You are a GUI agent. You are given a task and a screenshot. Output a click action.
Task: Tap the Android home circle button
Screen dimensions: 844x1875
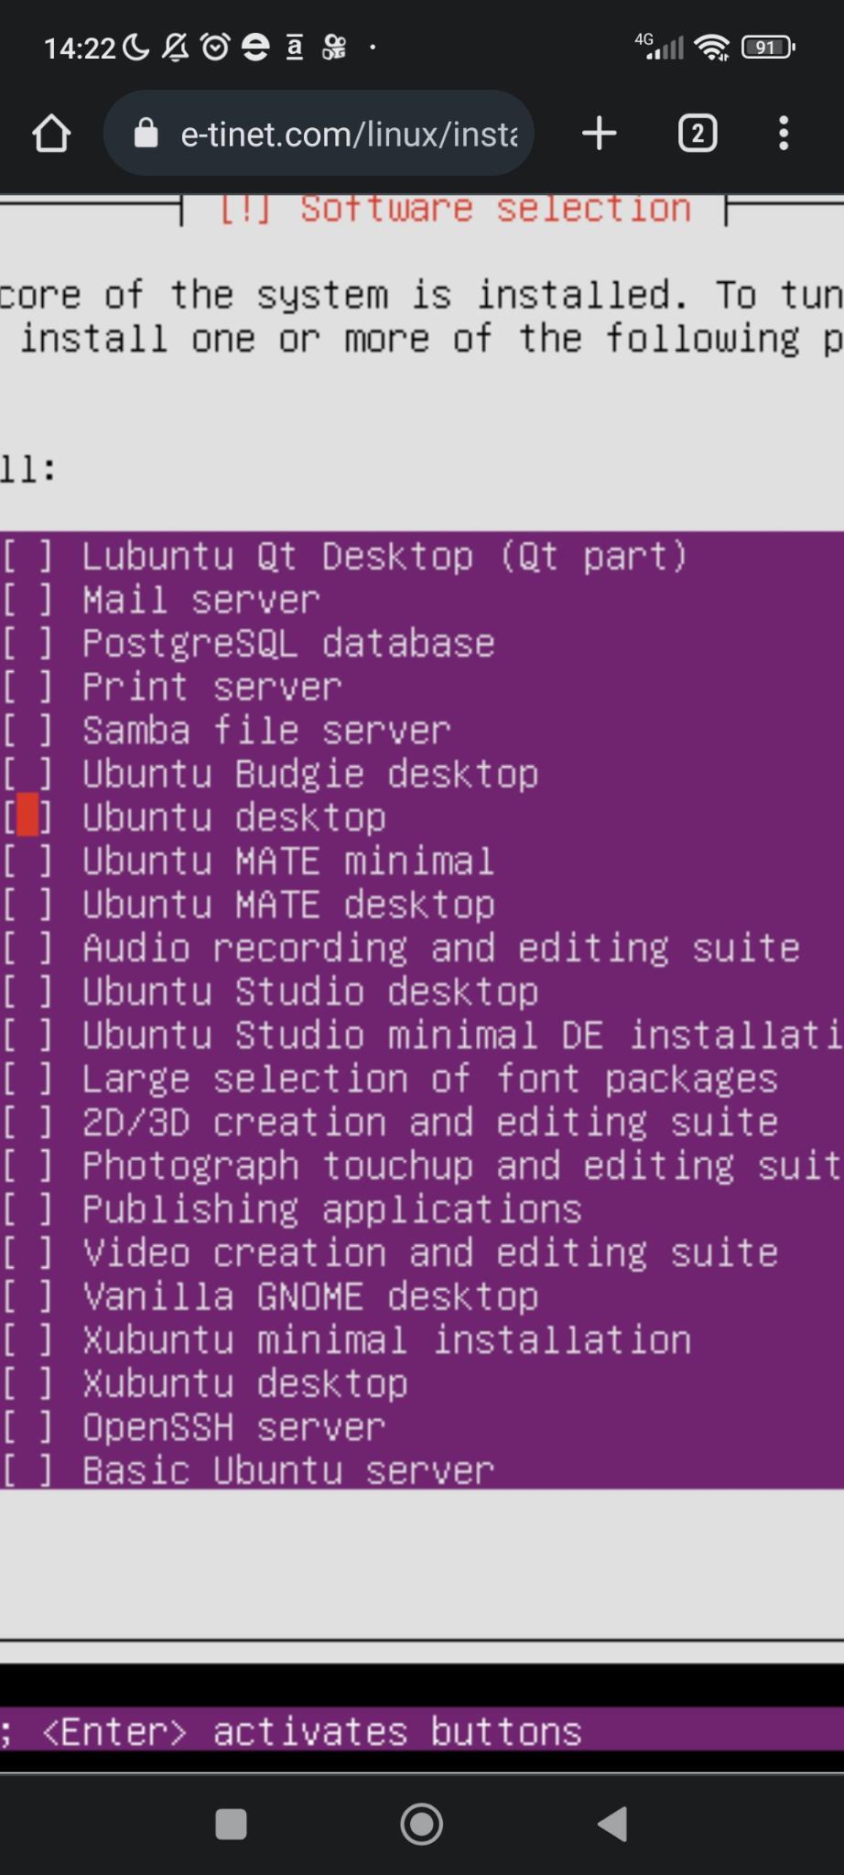click(422, 1824)
